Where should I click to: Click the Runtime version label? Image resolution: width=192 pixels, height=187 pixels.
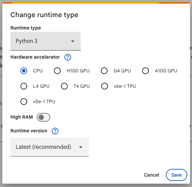[x=29, y=131]
